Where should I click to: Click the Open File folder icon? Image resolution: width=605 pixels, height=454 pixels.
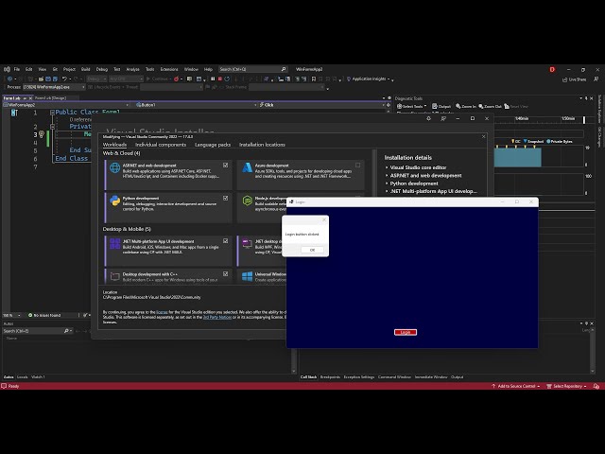pos(41,79)
